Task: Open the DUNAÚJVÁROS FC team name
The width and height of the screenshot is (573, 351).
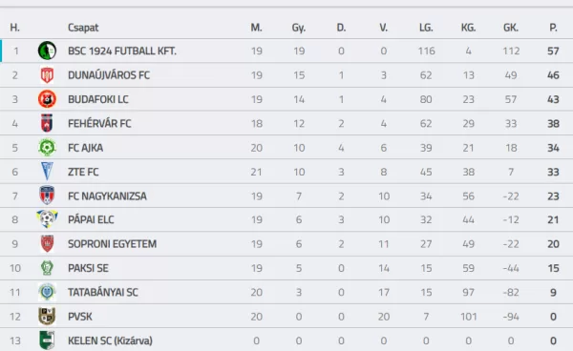Action: coord(109,75)
